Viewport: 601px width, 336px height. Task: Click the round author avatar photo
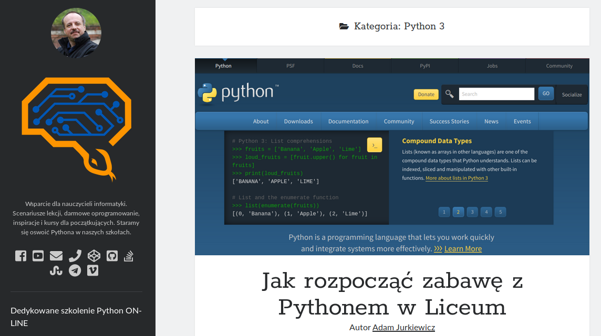(76, 32)
